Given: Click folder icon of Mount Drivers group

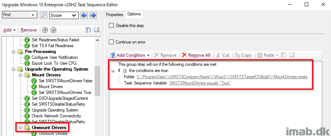Looking at the screenshot, I should 27,75.
